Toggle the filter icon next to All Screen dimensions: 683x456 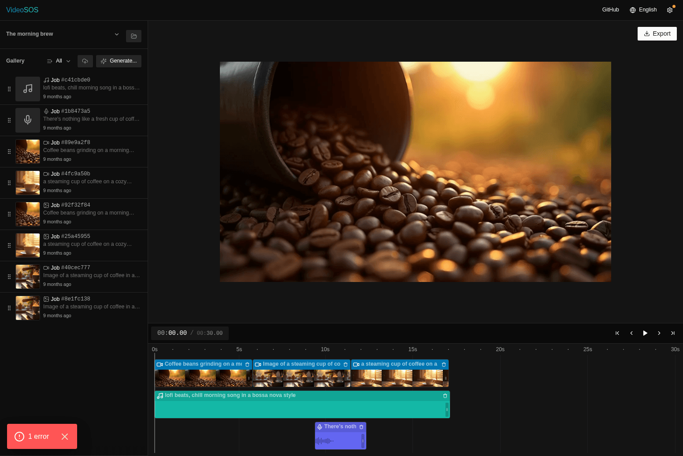click(x=49, y=61)
